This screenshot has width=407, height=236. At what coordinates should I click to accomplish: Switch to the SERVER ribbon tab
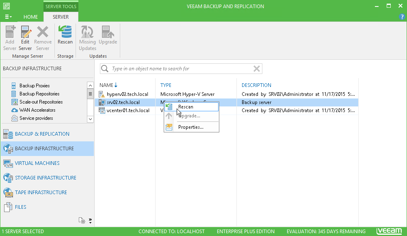(61, 17)
